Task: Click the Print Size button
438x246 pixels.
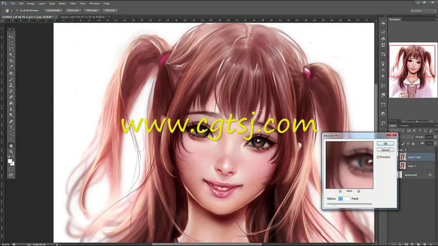Action: click(110, 10)
